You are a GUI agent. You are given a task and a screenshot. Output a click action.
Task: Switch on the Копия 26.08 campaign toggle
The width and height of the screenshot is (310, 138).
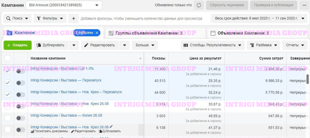coord(21,118)
